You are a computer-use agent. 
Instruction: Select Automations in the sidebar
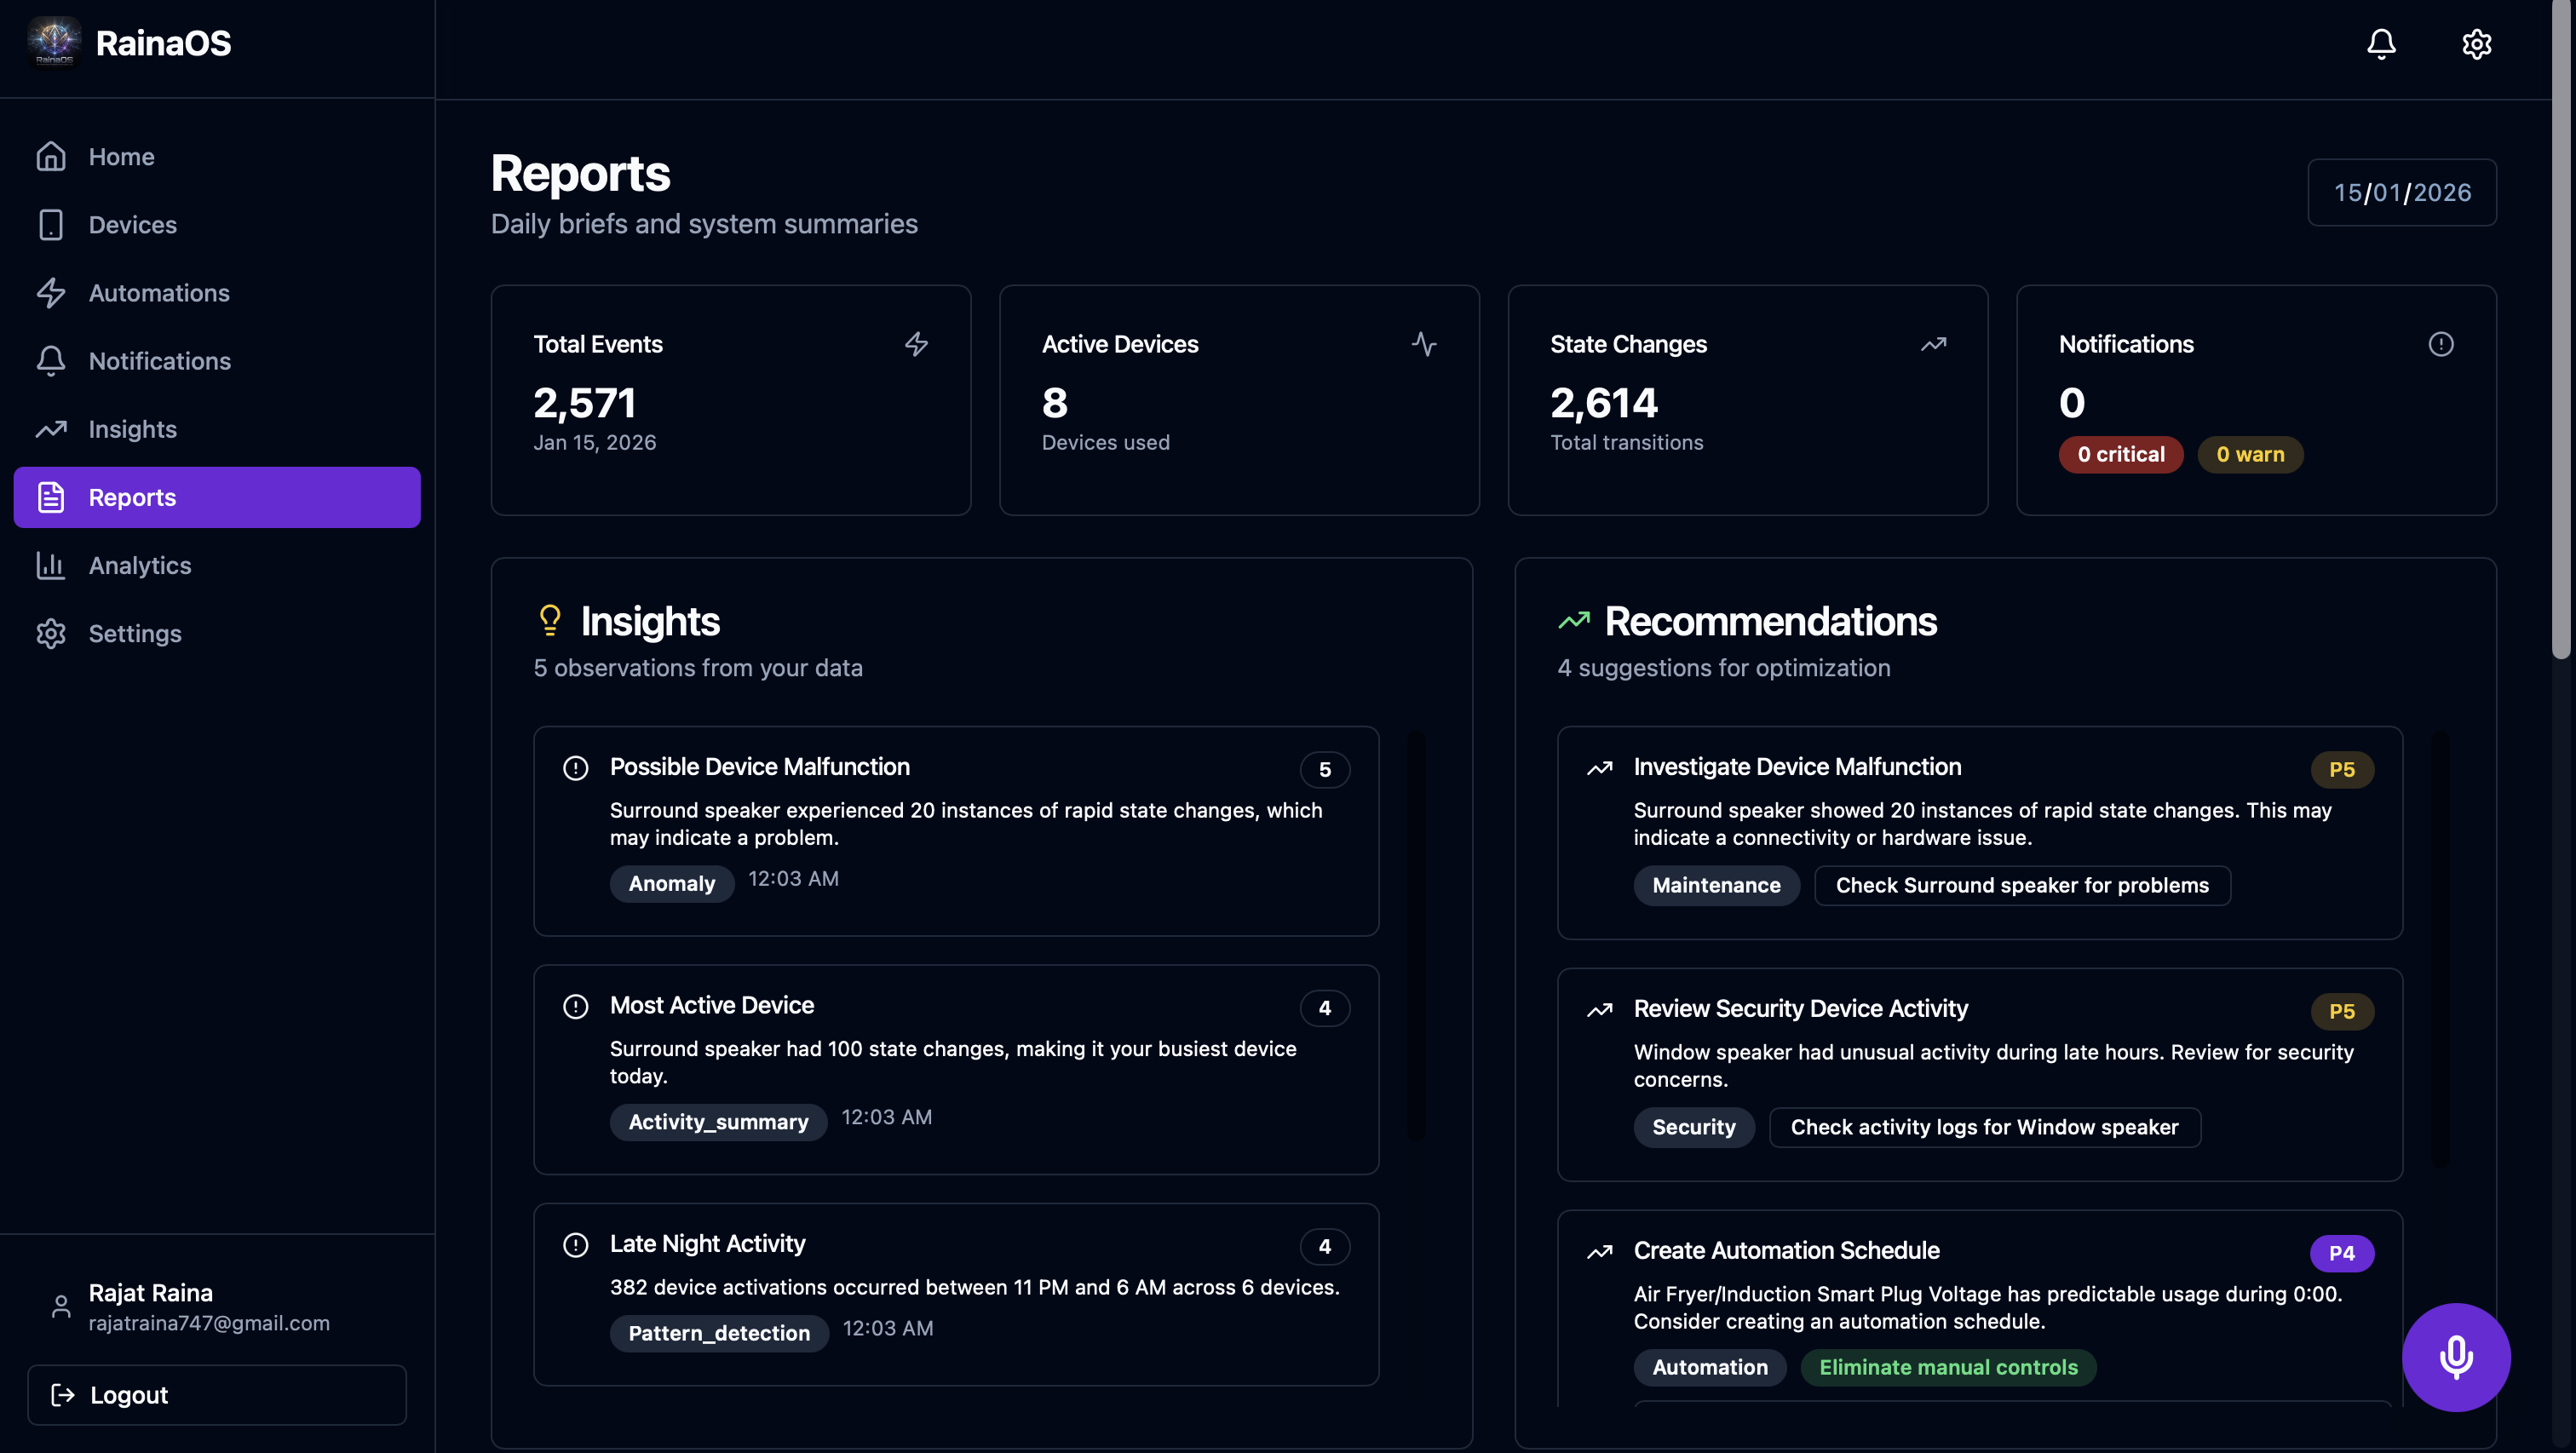coord(159,292)
